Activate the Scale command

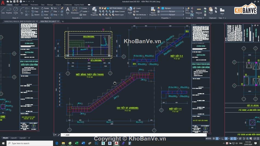point(44,15)
